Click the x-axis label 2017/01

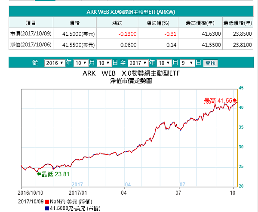78,193
